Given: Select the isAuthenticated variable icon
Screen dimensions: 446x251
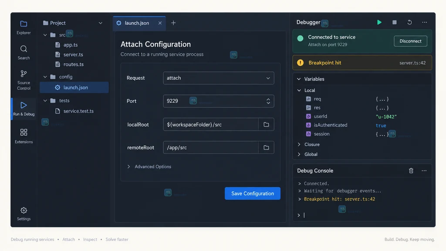Looking at the screenshot, I should pyautogui.click(x=308, y=125).
